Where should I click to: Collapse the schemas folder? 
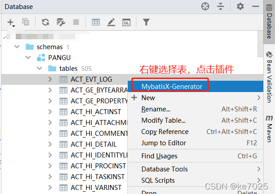[17, 47]
